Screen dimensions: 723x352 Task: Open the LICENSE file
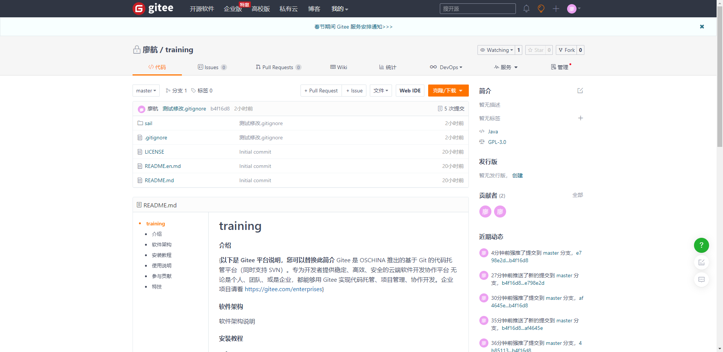tap(154, 152)
